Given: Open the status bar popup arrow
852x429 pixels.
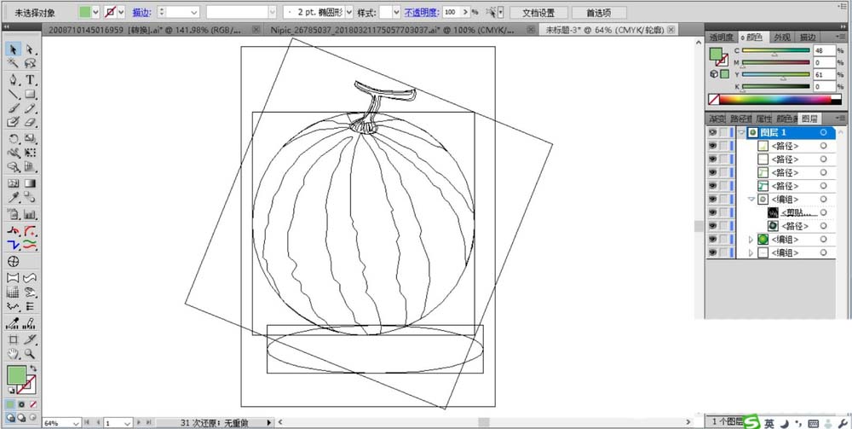Looking at the screenshot, I should [269, 422].
